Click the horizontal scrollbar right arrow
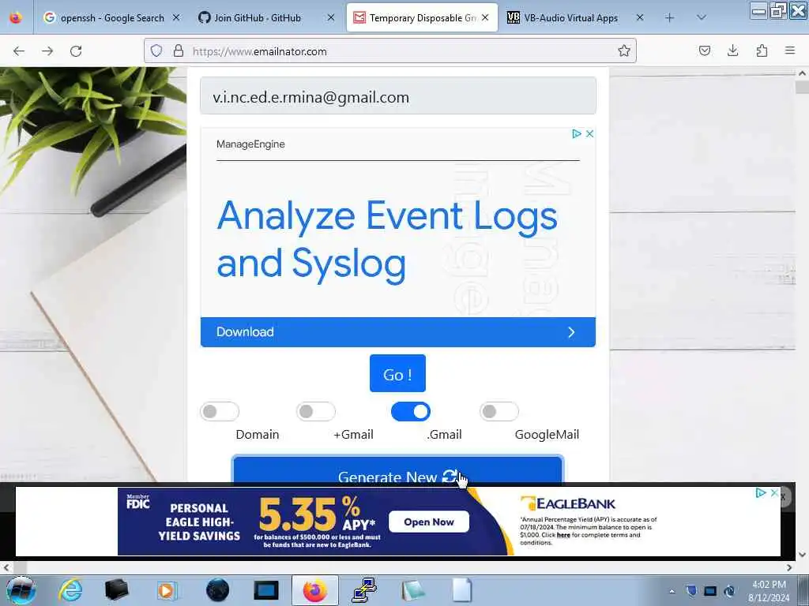Screen dimensions: 809x606 789,567
